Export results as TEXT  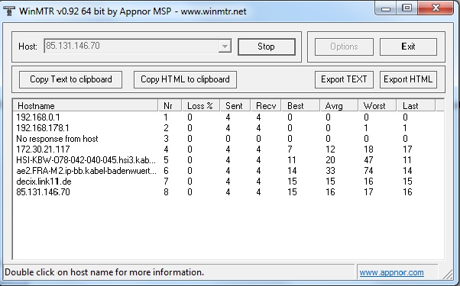(x=344, y=79)
